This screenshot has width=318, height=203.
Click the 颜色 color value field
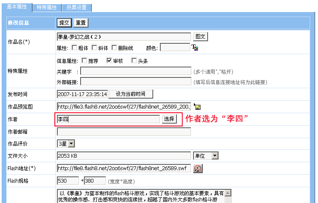(174, 48)
